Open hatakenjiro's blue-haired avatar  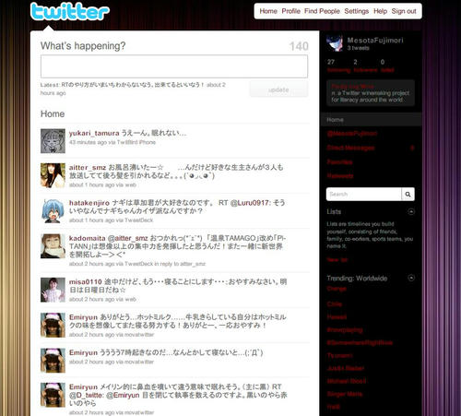pyautogui.click(x=53, y=211)
